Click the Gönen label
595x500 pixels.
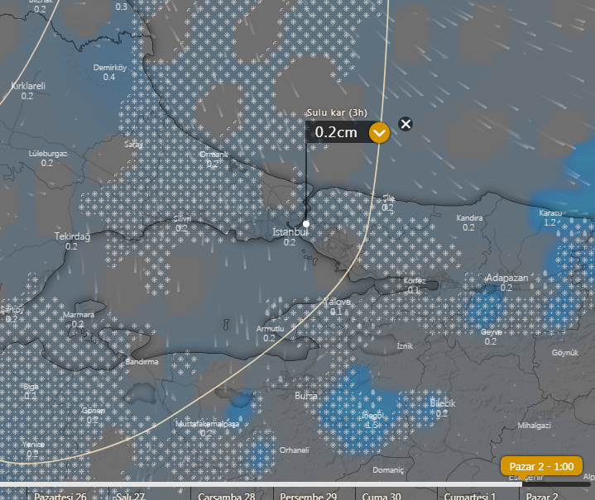(93, 411)
